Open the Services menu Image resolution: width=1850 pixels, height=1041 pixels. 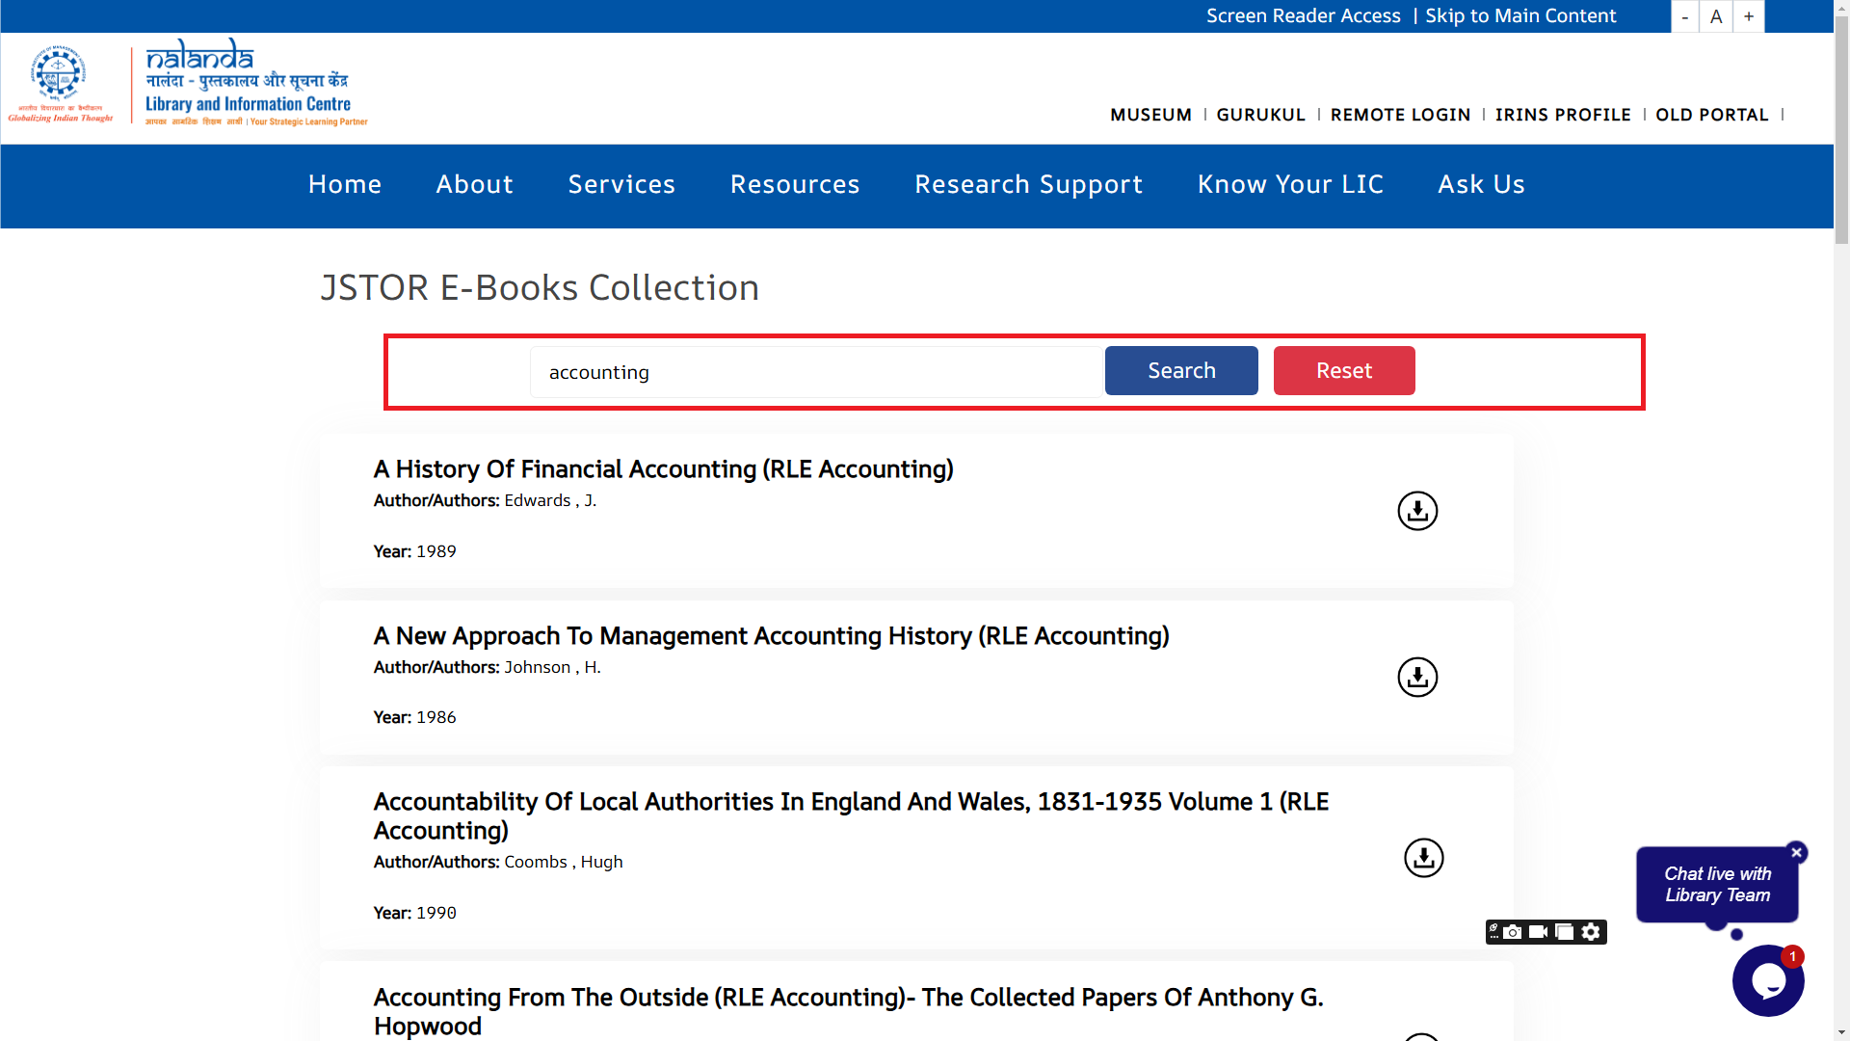(621, 185)
